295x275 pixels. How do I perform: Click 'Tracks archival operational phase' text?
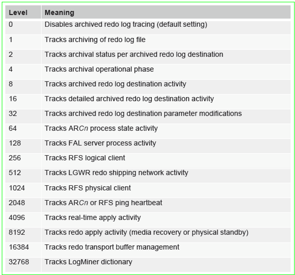(99, 69)
